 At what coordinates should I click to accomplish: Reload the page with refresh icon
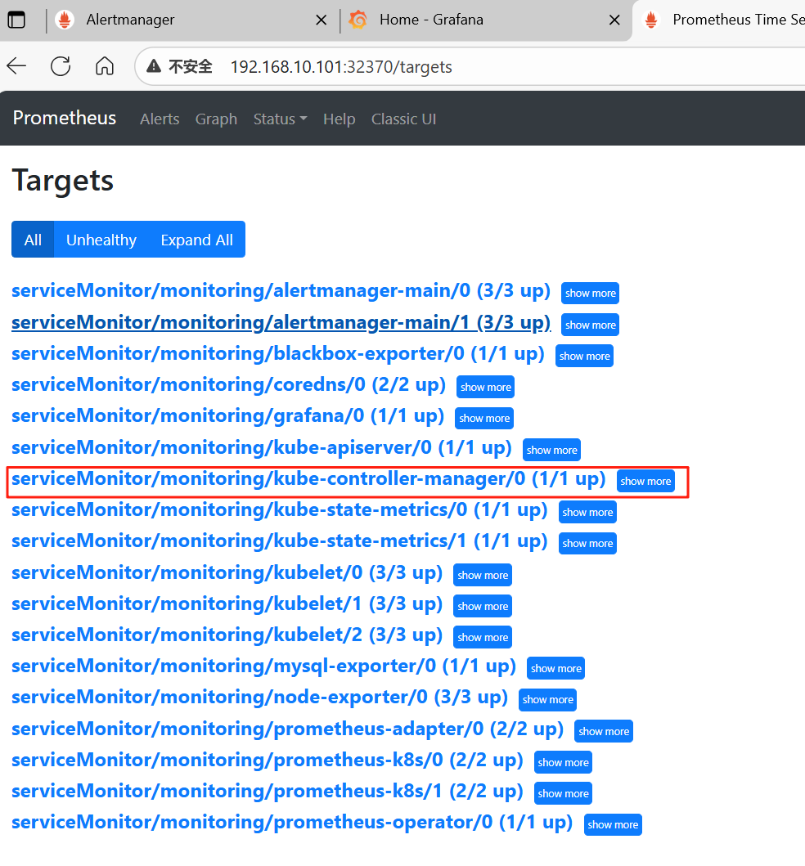pos(61,66)
